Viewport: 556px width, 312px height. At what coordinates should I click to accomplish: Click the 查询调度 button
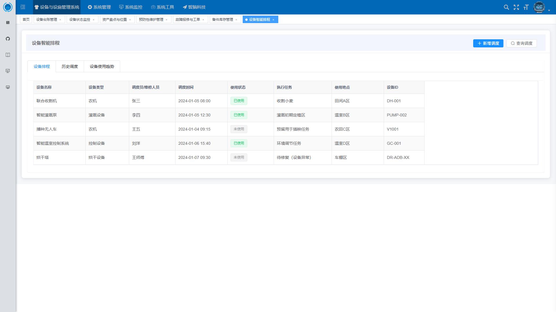tap(521, 43)
